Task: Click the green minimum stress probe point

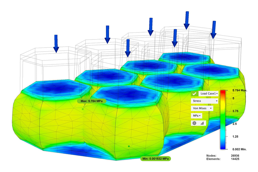Action: 129,146
